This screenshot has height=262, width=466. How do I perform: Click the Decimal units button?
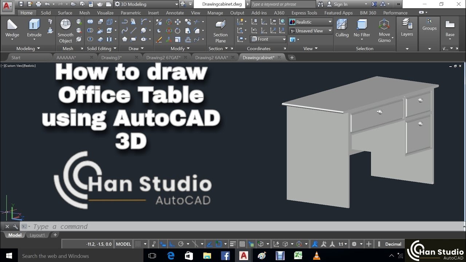tap(393, 244)
